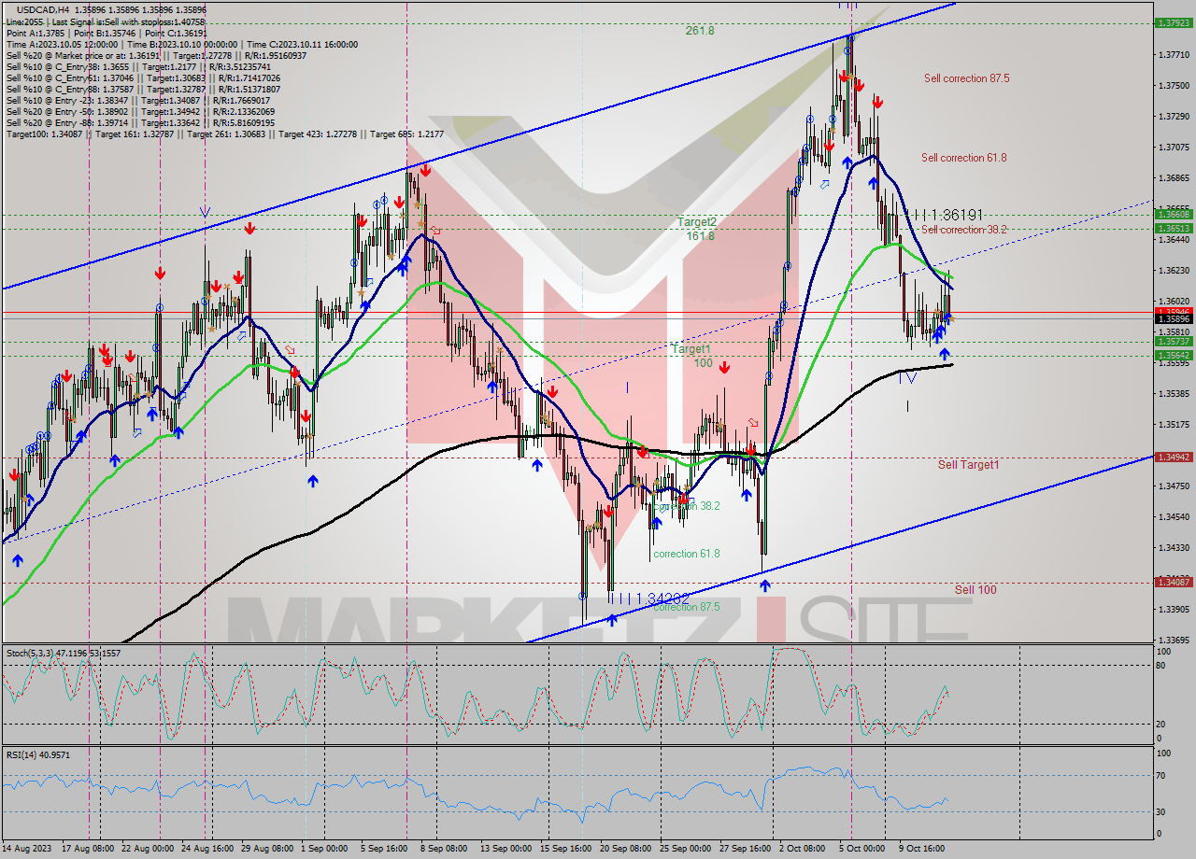Click the 1.37075 price axis value
The height and width of the screenshot is (859, 1196).
coord(1173,148)
